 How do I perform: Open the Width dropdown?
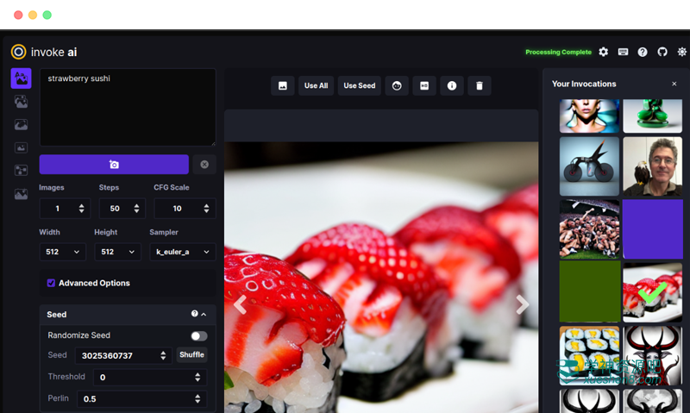[x=63, y=252]
